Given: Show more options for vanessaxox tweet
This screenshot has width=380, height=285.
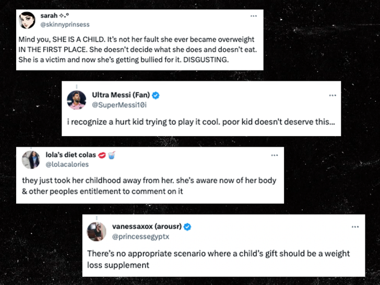Looking at the screenshot, I should click(x=355, y=227).
